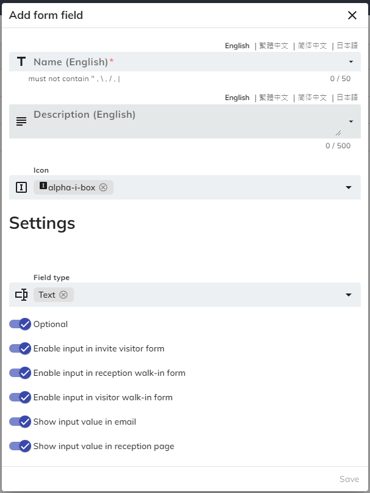The width and height of the screenshot is (370, 493).
Task: Toggle Show input value in email
Action: (20, 422)
